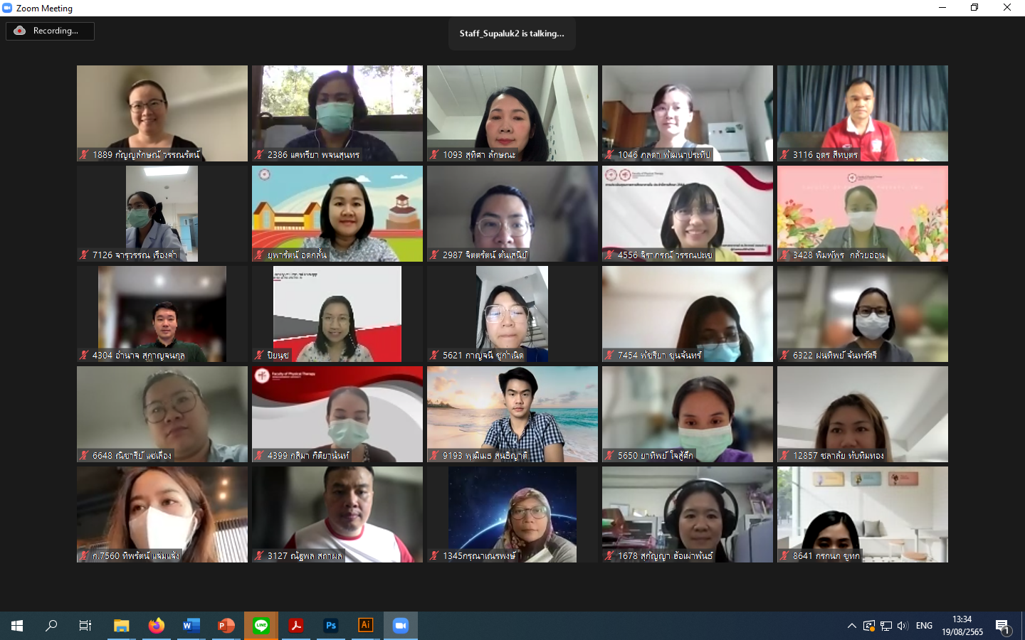Open the clock and calendar flyout
The image size is (1025, 640).
tap(962, 626)
